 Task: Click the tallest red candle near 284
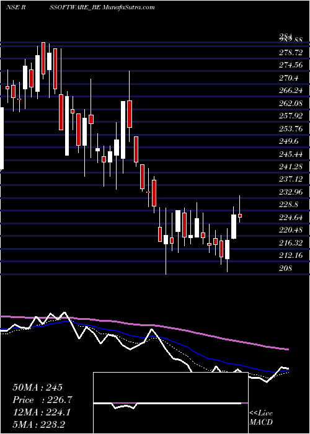43,58
